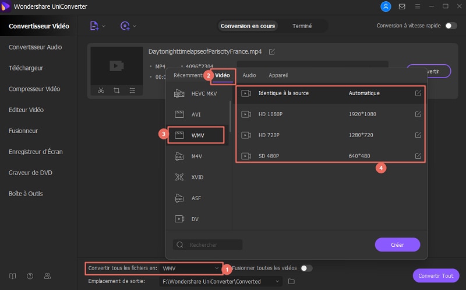The height and width of the screenshot is (290, 466).
Task: Open the hamburger menu icon
Action: pyautogui.click(x=418, y=6)
